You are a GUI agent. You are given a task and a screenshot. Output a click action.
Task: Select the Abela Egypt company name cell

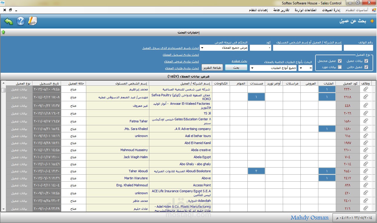click(180, 157)
